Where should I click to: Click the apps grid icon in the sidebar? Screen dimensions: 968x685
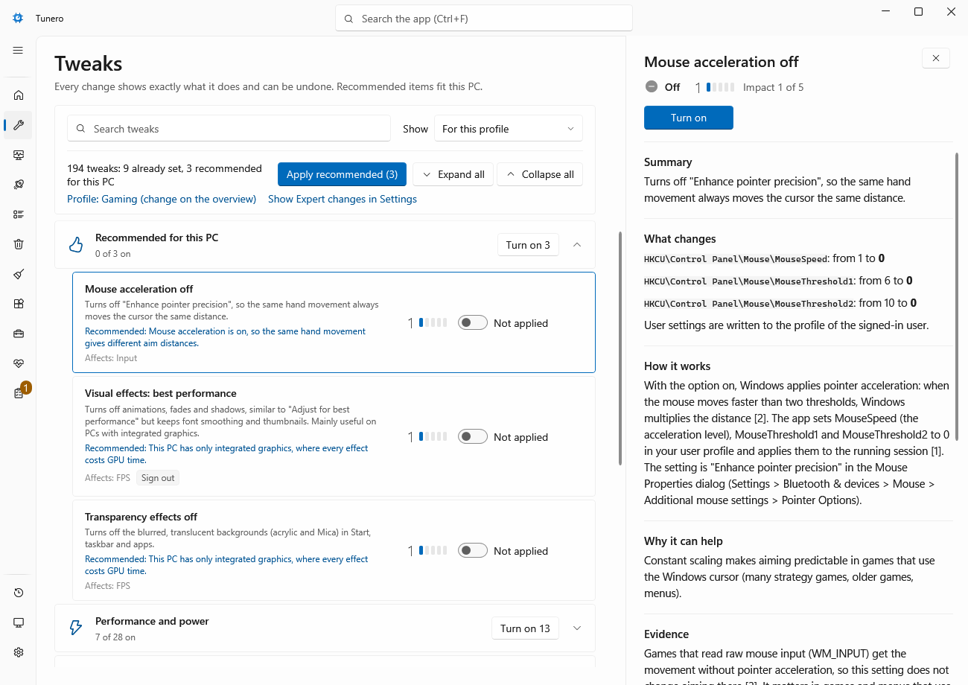[x=19, y=304]
